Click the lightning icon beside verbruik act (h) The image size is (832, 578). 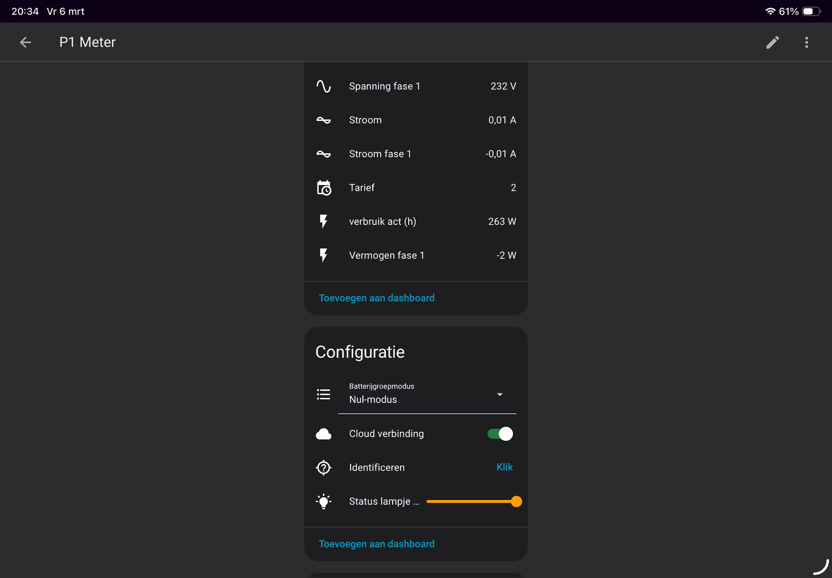323,221
